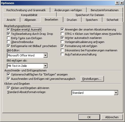Screen dimensions: 125x122
Task: Disable 'Wörter automatisch markieren' checkbox
Action: coord(62,38)
